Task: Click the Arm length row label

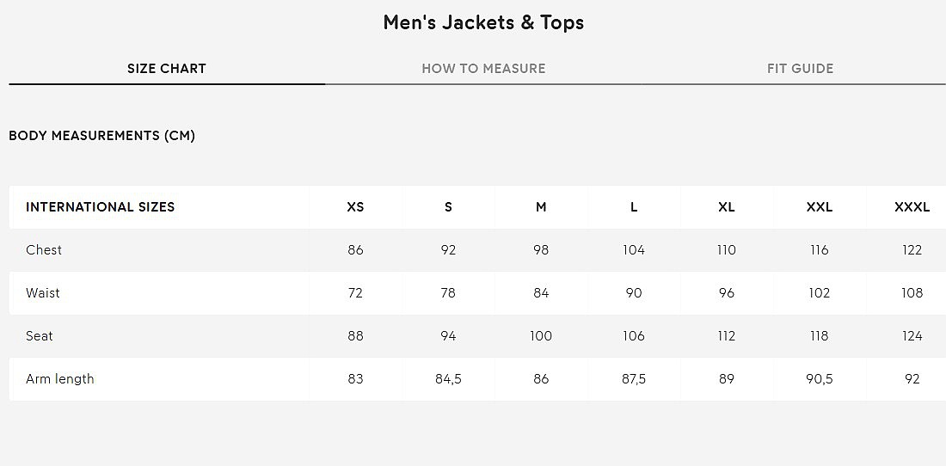Action: click(x=60, y=379)
